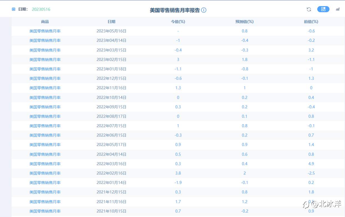This screenshot has height=217, width=345.
Task: Click 今值 of 1.7 in 2021年11月16日 row
Action: point(178,202)
